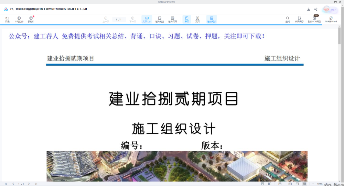This screenshot has width=344, height=186.
Task: Restore down the preview window
Action: [335, 2]
